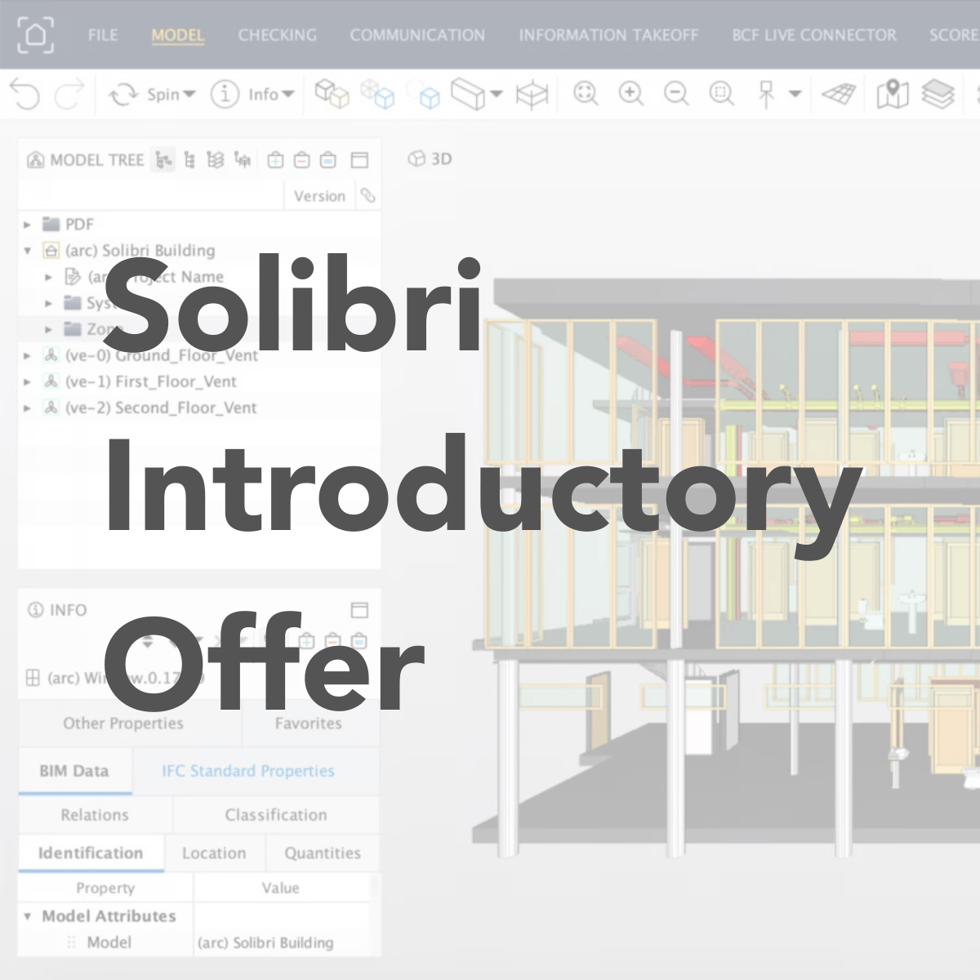Screen dimensions: 980x980
Task: Open the CHECKING menu tab
Action: coord(277,35)
